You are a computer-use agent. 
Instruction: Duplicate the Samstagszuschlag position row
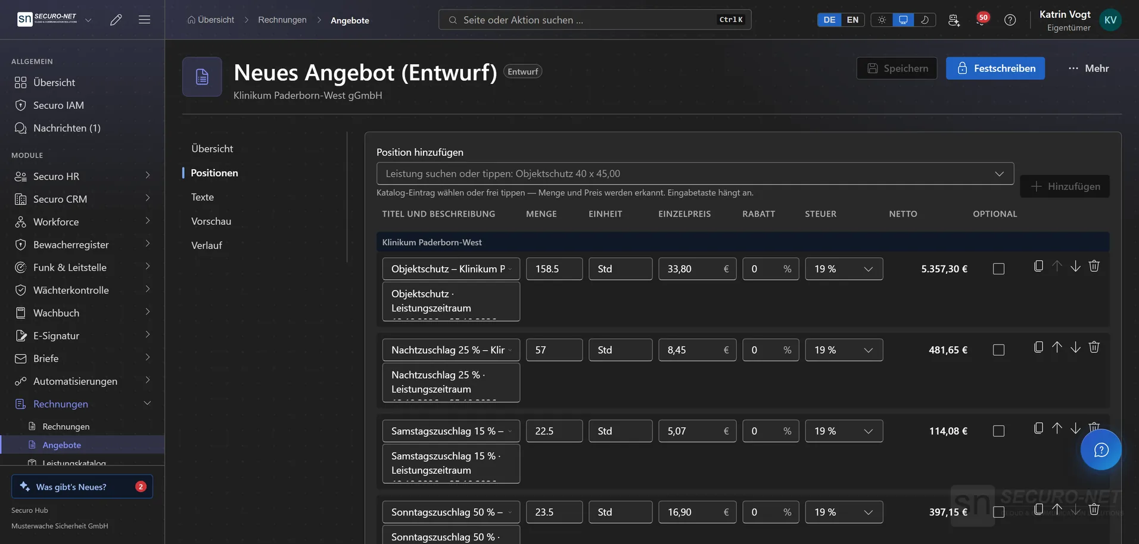[x=1038, y=428]
